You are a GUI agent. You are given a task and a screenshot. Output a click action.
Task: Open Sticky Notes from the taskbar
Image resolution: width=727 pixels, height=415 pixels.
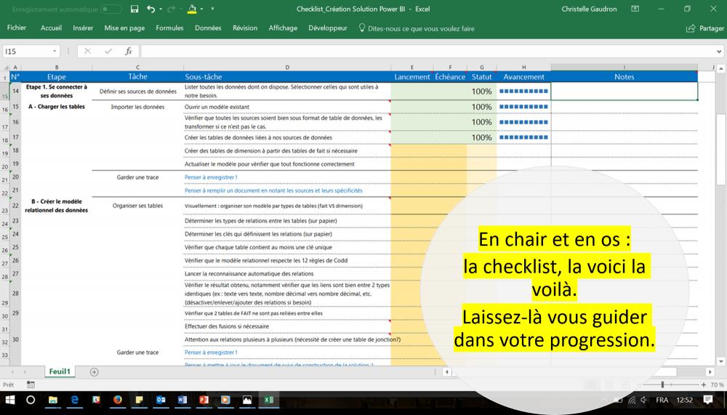pyautogui.click(x=139, y=400)
